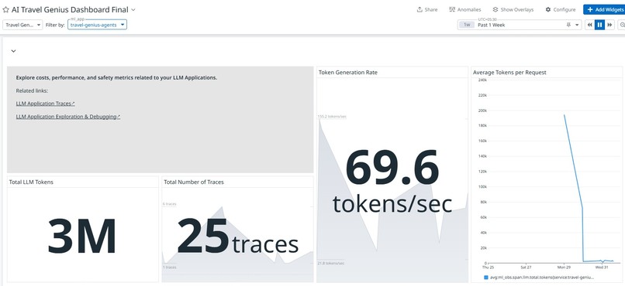Step time range backward with rewind button
This screenshot has height=286, width=625.
point(589,25)
